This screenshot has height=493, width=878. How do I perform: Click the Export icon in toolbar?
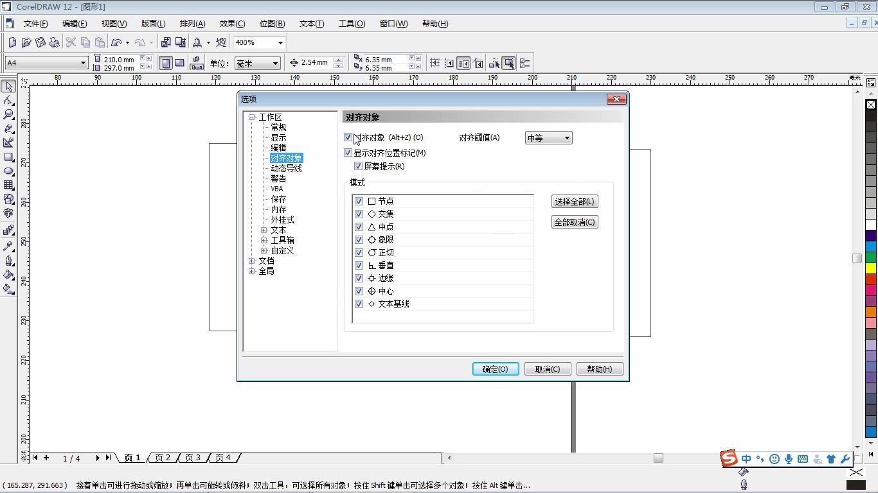[180, 42]
